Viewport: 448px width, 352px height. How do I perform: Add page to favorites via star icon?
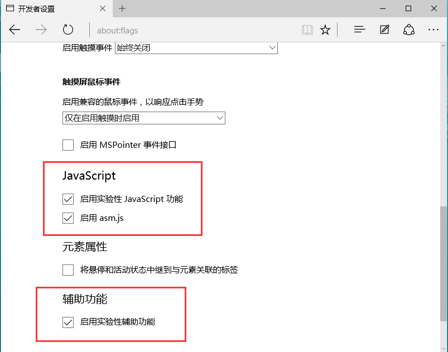[325, 30]
